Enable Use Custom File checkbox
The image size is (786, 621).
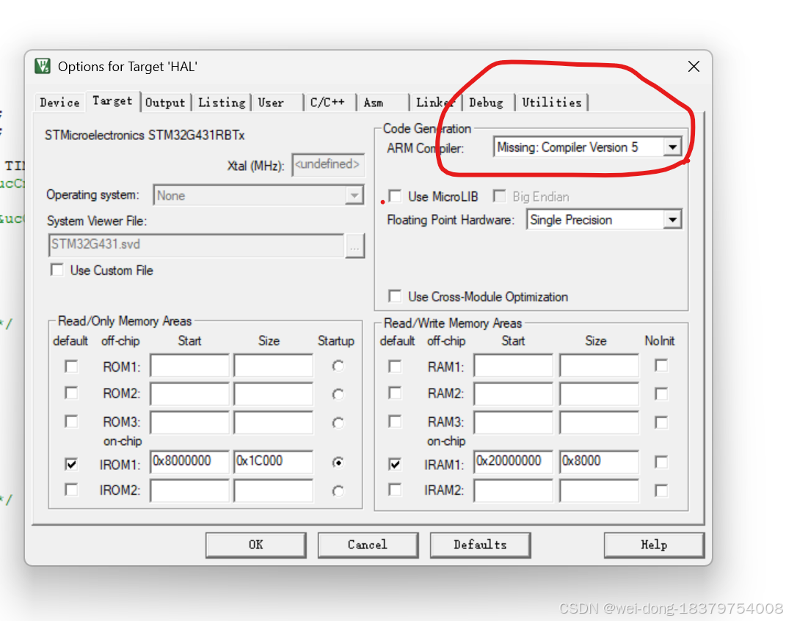[57, 270]
